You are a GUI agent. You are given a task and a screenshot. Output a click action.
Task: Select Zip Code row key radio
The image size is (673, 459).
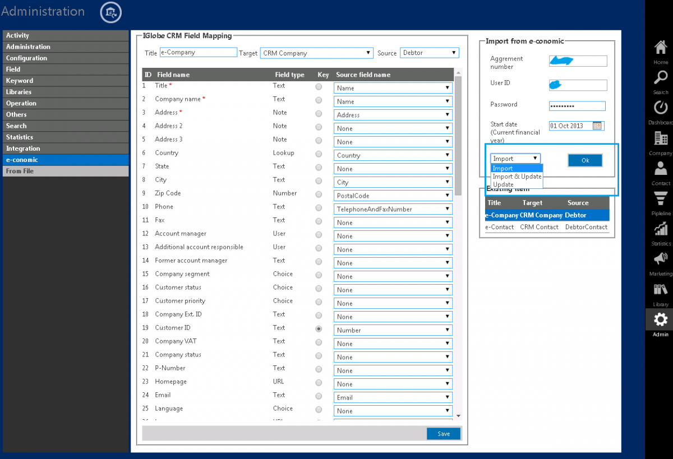click(x=319, y=194)
